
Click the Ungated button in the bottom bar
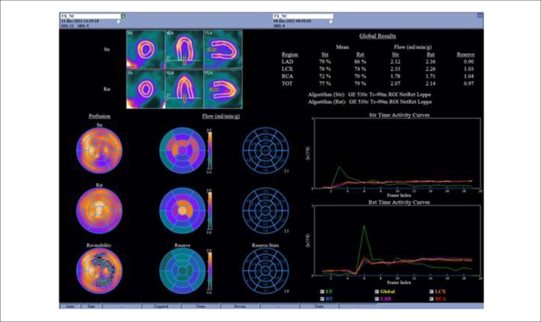161,306
